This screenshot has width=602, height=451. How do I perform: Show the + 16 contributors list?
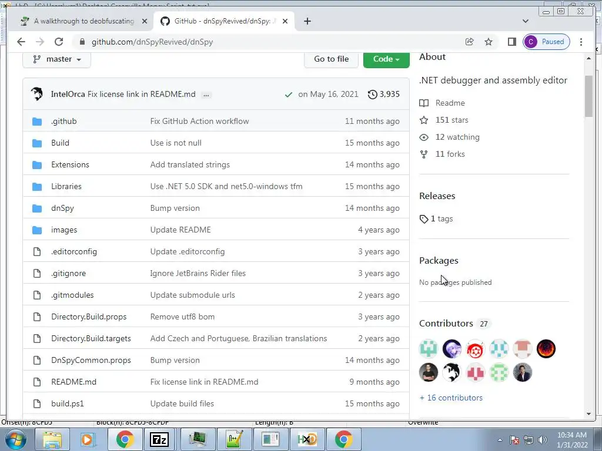[451, 398]
